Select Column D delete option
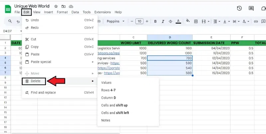This screenshot has height=134, width=266. pos(128,98)
